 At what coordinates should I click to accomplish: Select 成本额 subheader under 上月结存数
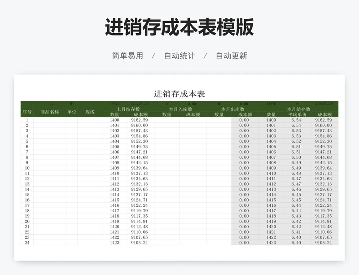coord(140,114)
